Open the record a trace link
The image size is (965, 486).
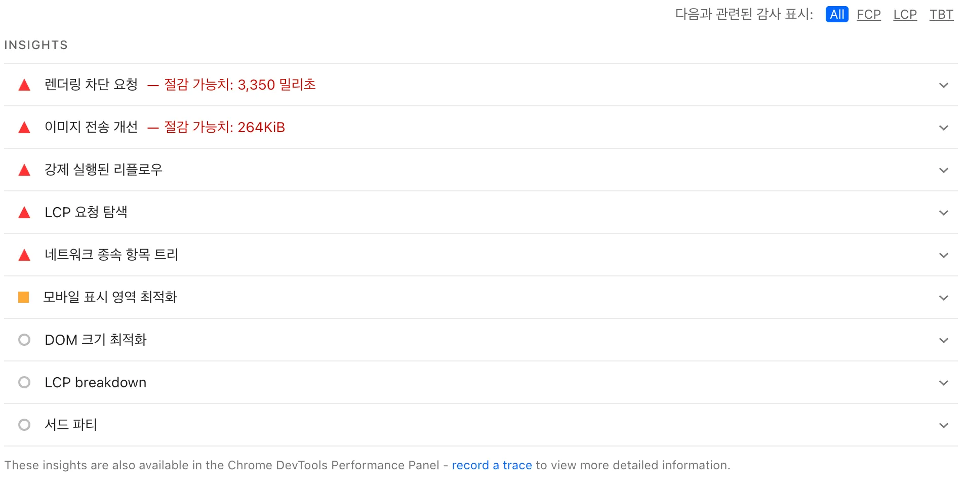[492, 465]
